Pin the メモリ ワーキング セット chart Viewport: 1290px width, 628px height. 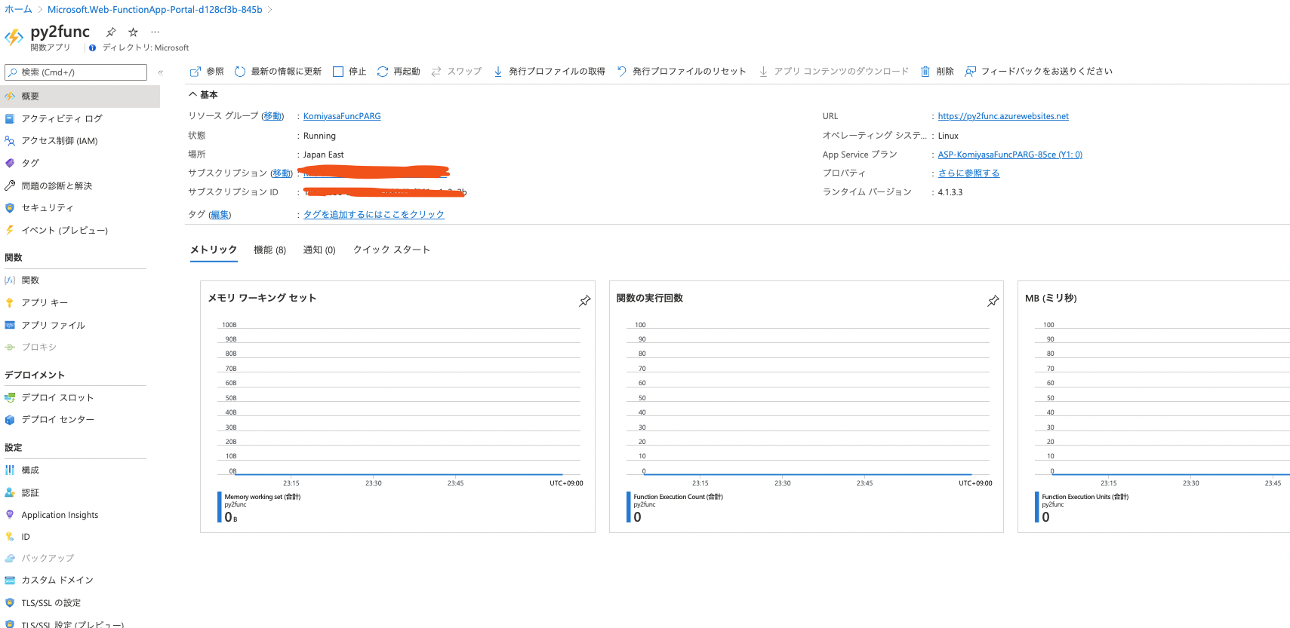tap(584, 301)
